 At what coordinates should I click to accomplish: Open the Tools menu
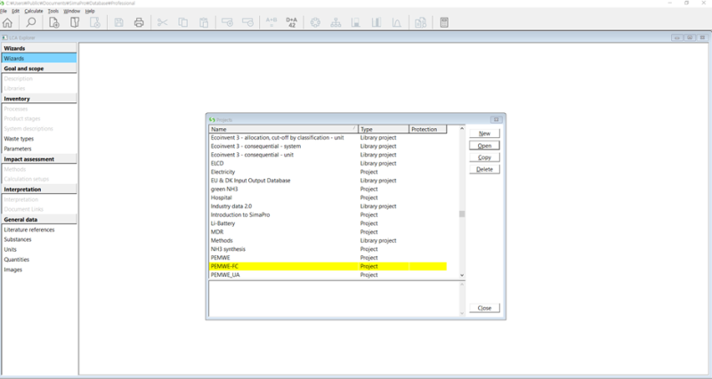53,11
